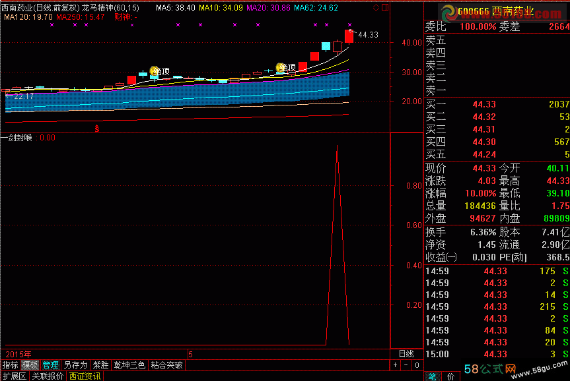
Task: Click the MA10: 34.09 value
Action: [x=221, y=8]
